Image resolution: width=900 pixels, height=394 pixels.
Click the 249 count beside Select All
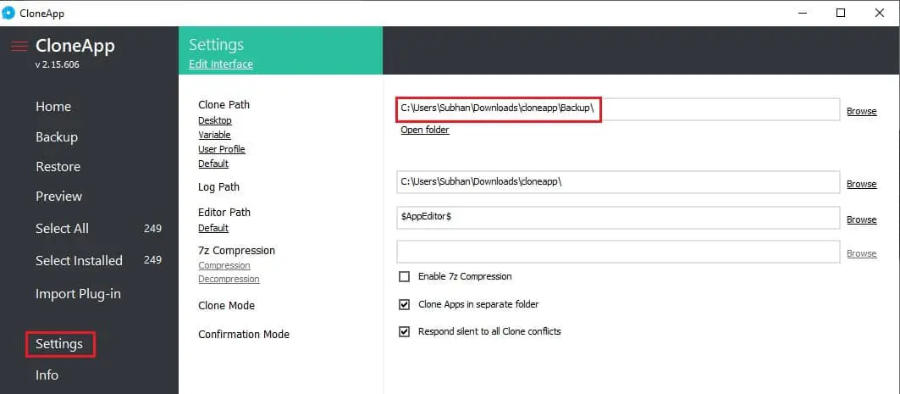(x=152, y=228)
